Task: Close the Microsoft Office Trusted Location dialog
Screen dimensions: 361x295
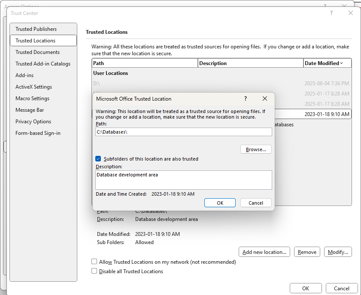Action: 265,98
